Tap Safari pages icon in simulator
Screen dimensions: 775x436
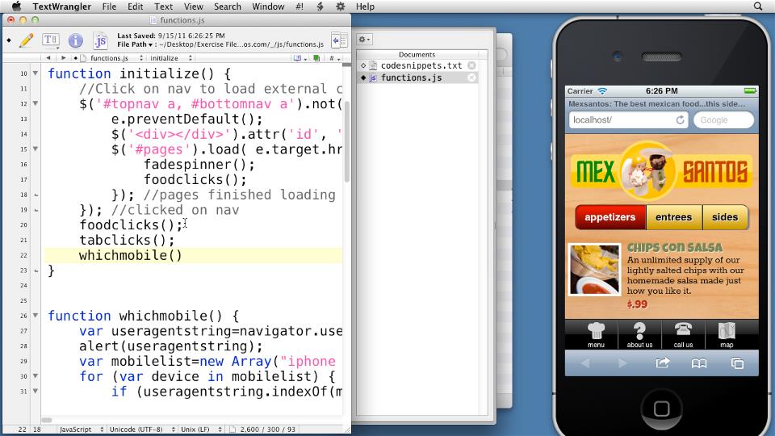point(737,363)
